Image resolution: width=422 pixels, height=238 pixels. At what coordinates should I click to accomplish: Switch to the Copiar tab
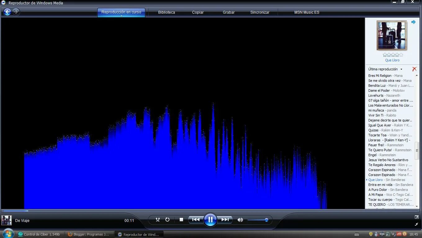(198, 12)
